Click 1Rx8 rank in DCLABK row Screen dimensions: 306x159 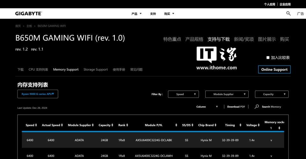121,140
